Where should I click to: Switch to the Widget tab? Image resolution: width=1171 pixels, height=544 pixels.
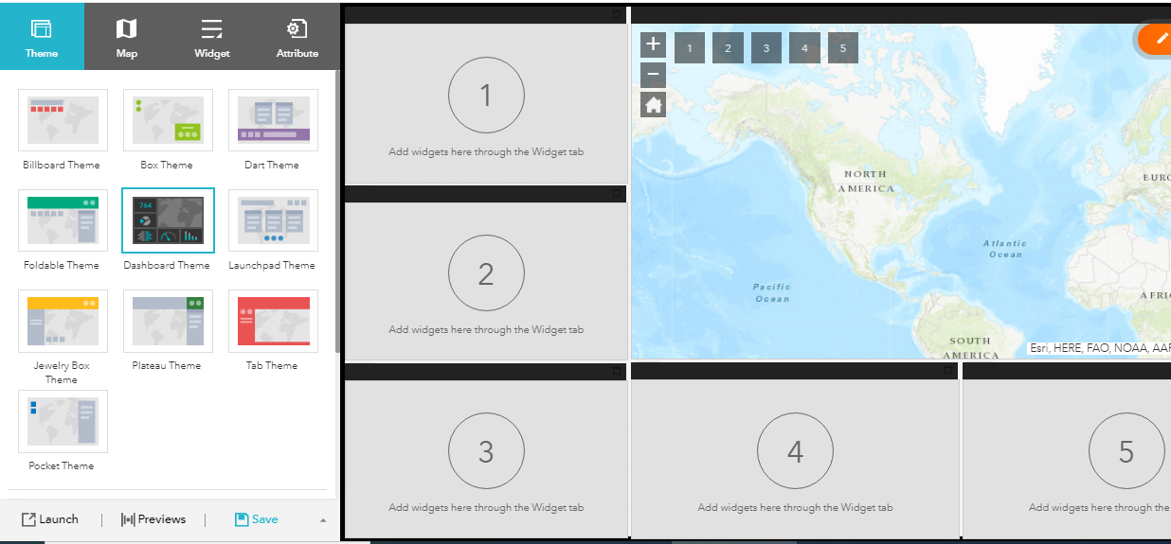click(212, 36)
